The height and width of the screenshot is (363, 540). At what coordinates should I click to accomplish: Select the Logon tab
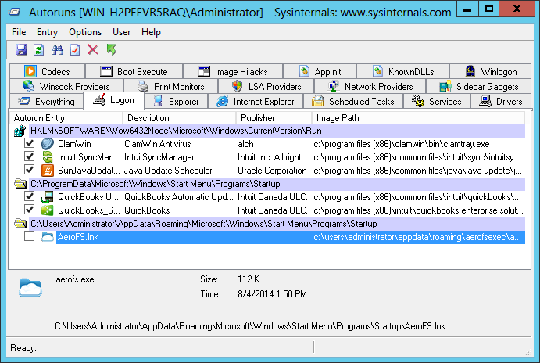click(113, 101)
